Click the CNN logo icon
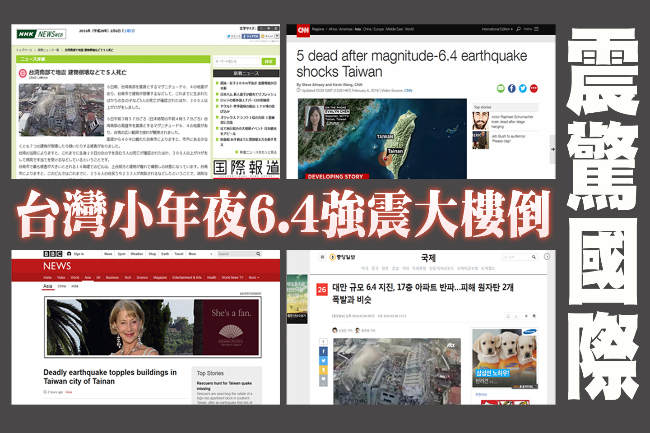This screenshot has height=433, width=650. (303, 30)
